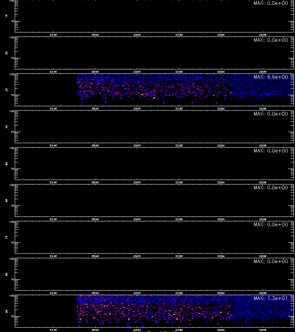295x332 pixels.
Task: Click the colored spectrogram data in panel 9R
Action: (x=185, y=311)
